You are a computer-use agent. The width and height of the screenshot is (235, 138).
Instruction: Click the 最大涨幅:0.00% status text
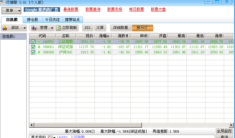(80, 131)
